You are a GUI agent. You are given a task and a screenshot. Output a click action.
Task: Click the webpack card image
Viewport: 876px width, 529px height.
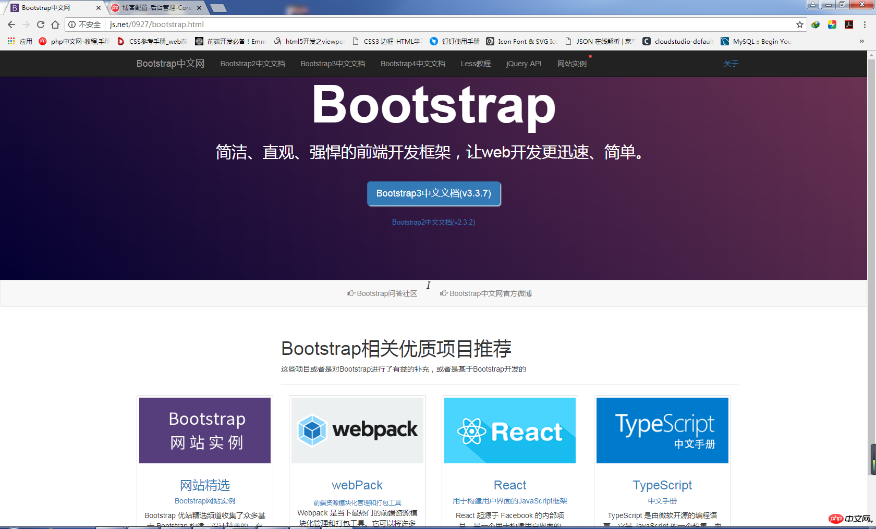(357, 430)
